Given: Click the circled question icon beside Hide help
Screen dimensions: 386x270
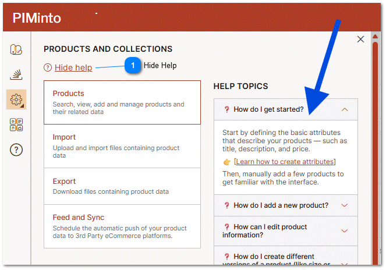Looking at the screenshot, I should 48,68.
